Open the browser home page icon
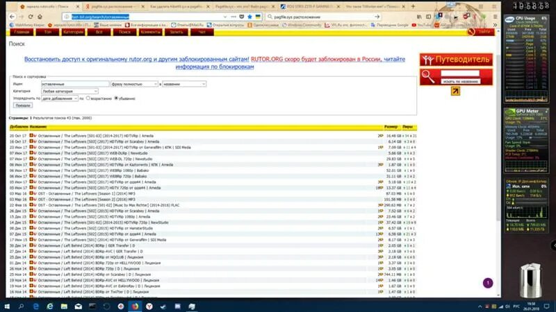 (x=40, y=17)
